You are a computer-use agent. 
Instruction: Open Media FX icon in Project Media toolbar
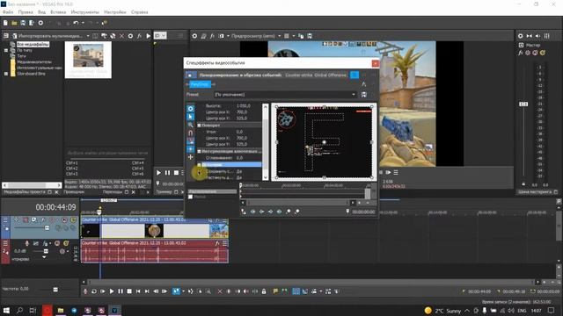click(139, 36)
